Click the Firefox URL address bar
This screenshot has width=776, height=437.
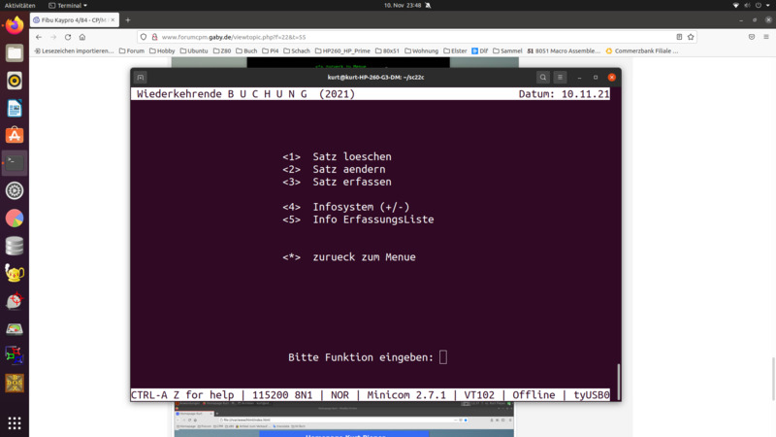click(x=388, y=37)
